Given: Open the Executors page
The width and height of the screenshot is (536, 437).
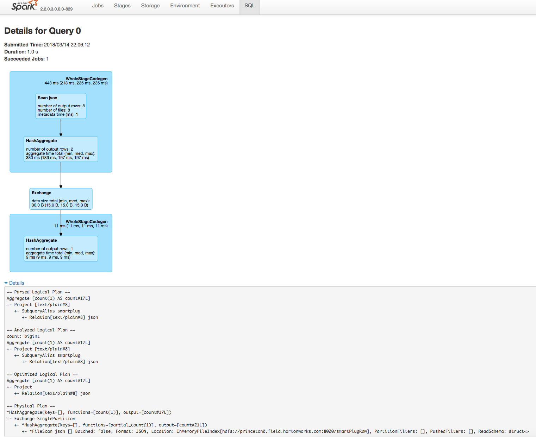Looking at the screenshot, I should [x=222, y=6].
